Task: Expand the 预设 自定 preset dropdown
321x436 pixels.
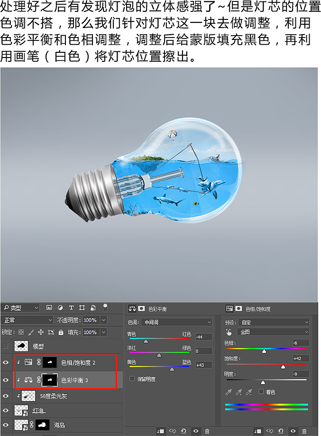Action: pos(274,322)
